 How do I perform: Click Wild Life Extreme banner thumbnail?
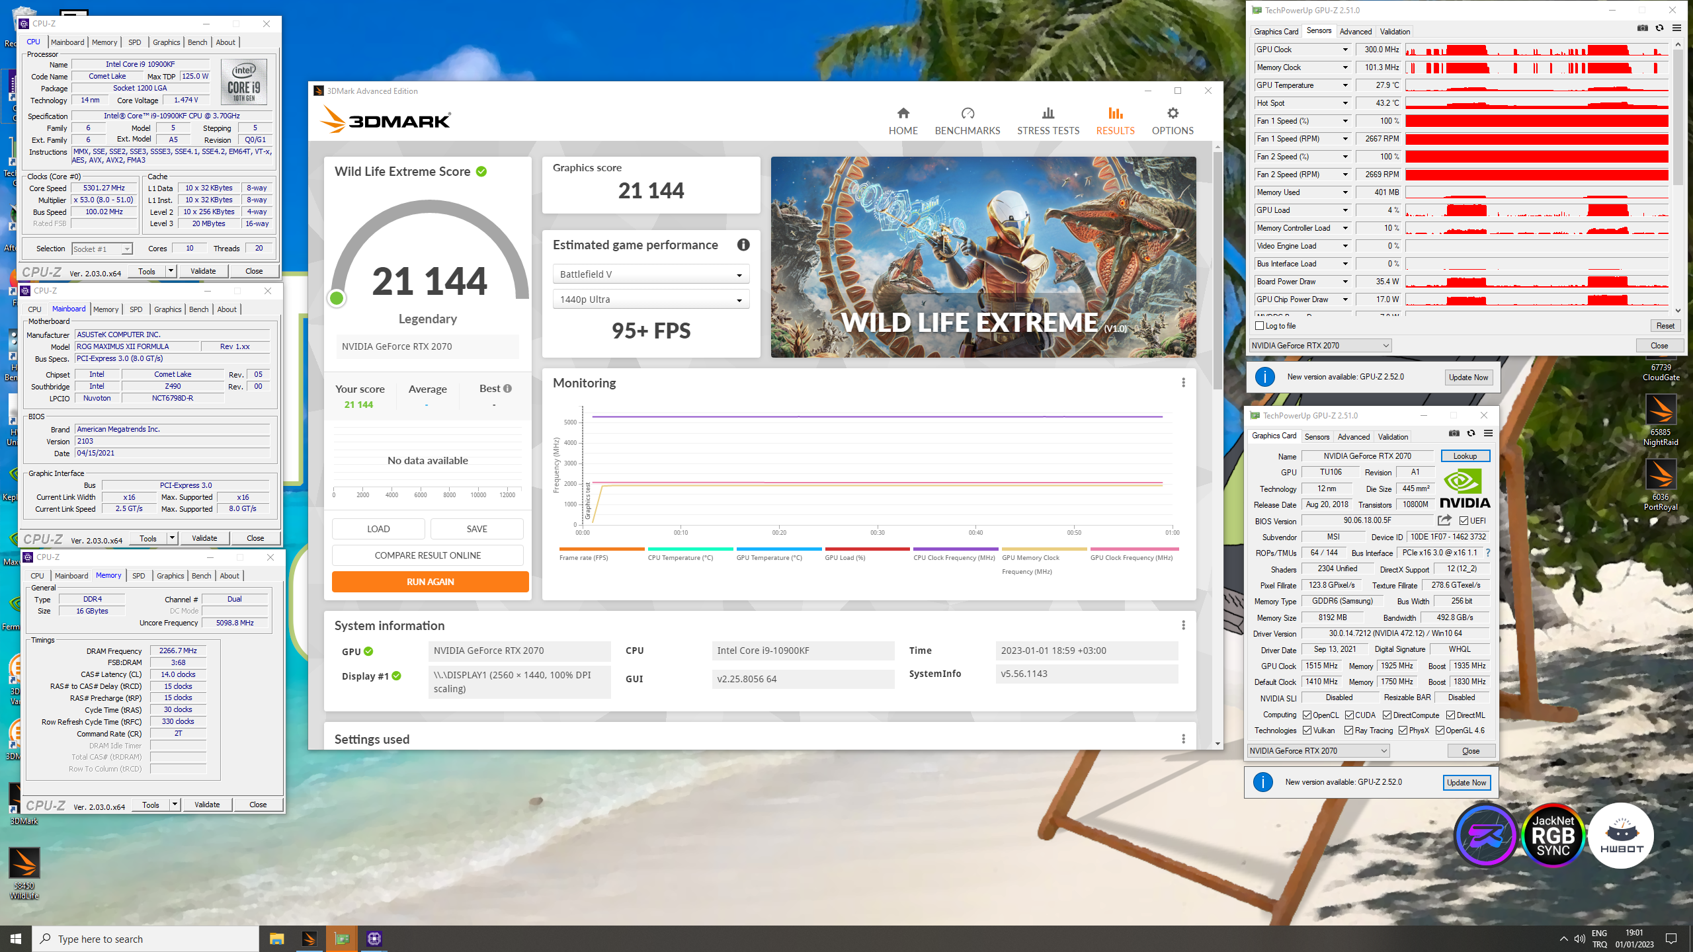[983, 257]
